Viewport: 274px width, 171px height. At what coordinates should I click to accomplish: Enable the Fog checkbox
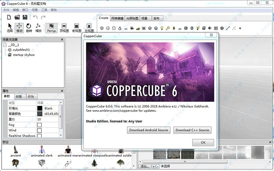(x=39, y=125)
